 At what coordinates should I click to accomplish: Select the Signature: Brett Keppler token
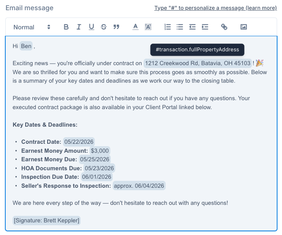point(46,220)
